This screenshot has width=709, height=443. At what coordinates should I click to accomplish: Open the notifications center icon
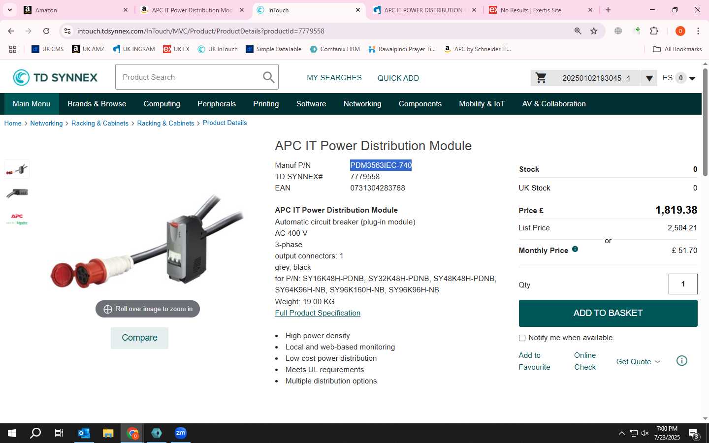[694, 434]
